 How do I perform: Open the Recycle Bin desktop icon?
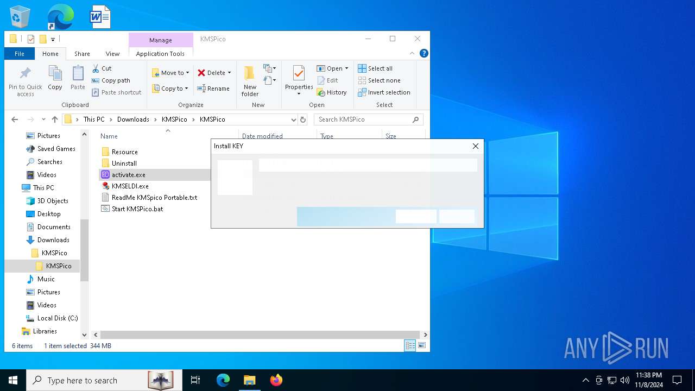coord(21,17)
